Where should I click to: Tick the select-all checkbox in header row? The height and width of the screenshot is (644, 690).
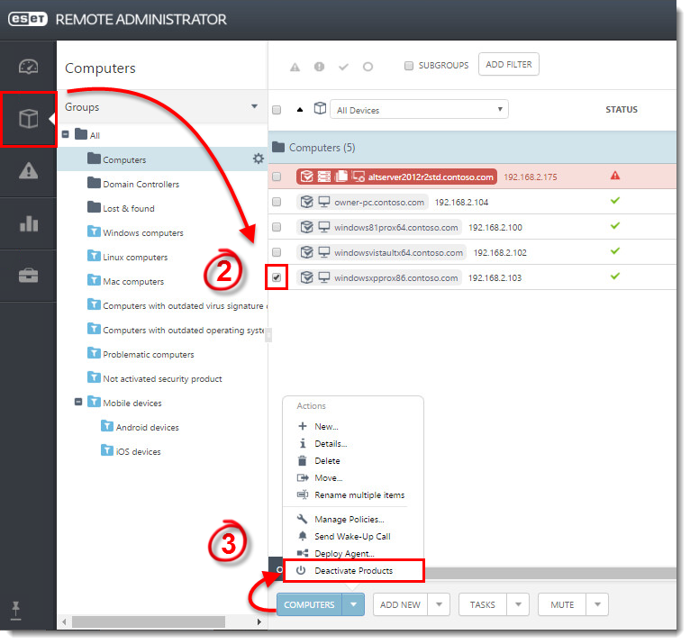click(x=277, y=110)
